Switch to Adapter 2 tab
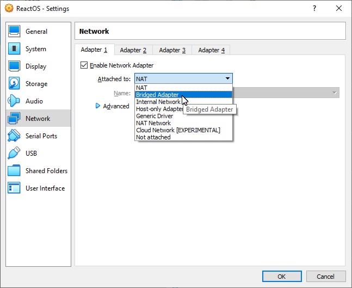The image size is (352, 288). pos(133,50)
